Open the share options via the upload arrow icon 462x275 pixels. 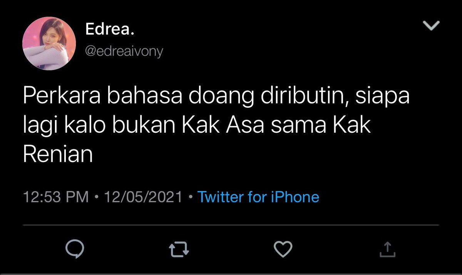click(x=387, y=249)
